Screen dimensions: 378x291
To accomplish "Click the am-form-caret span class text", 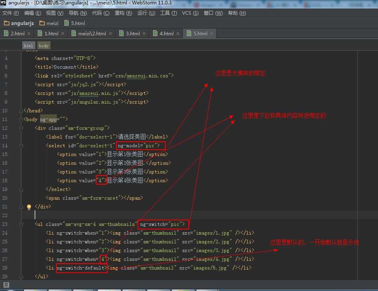I will (100, 198).
